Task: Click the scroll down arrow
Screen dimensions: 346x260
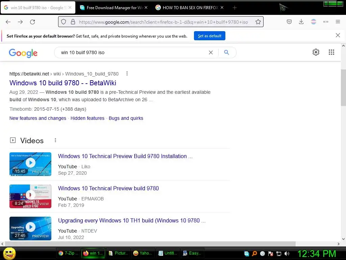Action: [x=343, y=239]
